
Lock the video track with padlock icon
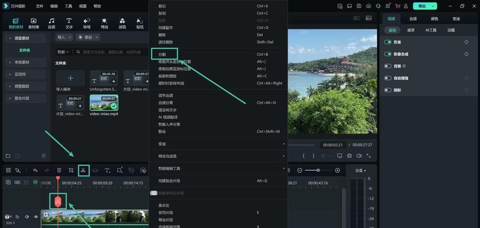[x=18, y=217]
